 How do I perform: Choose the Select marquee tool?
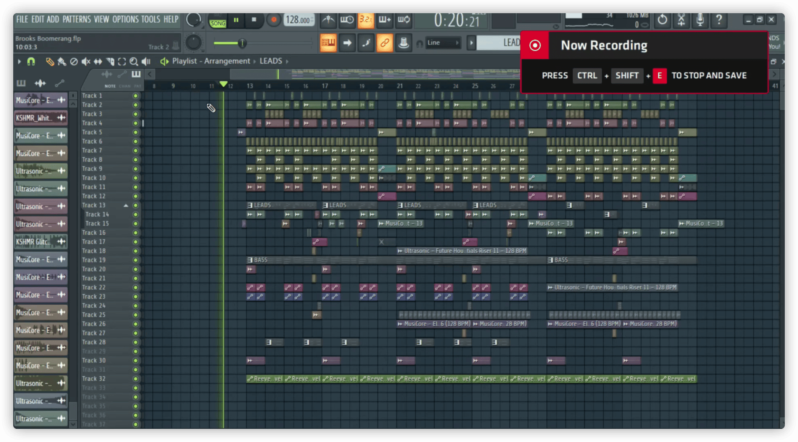[122, 61]
